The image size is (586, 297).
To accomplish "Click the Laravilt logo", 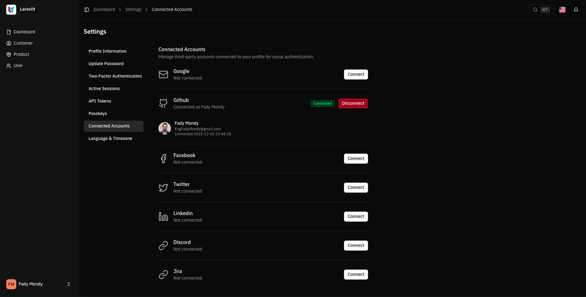I will (x=11, y=9).
